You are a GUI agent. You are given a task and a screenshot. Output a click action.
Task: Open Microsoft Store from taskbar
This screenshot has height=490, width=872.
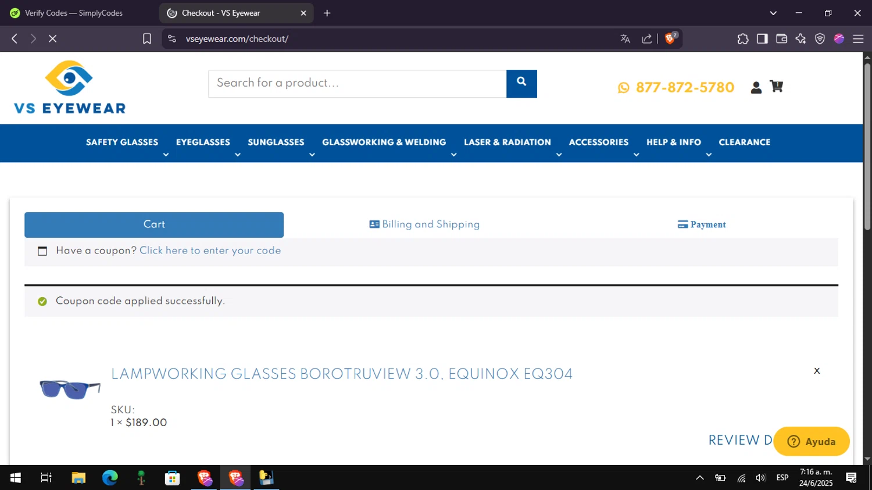173,478
